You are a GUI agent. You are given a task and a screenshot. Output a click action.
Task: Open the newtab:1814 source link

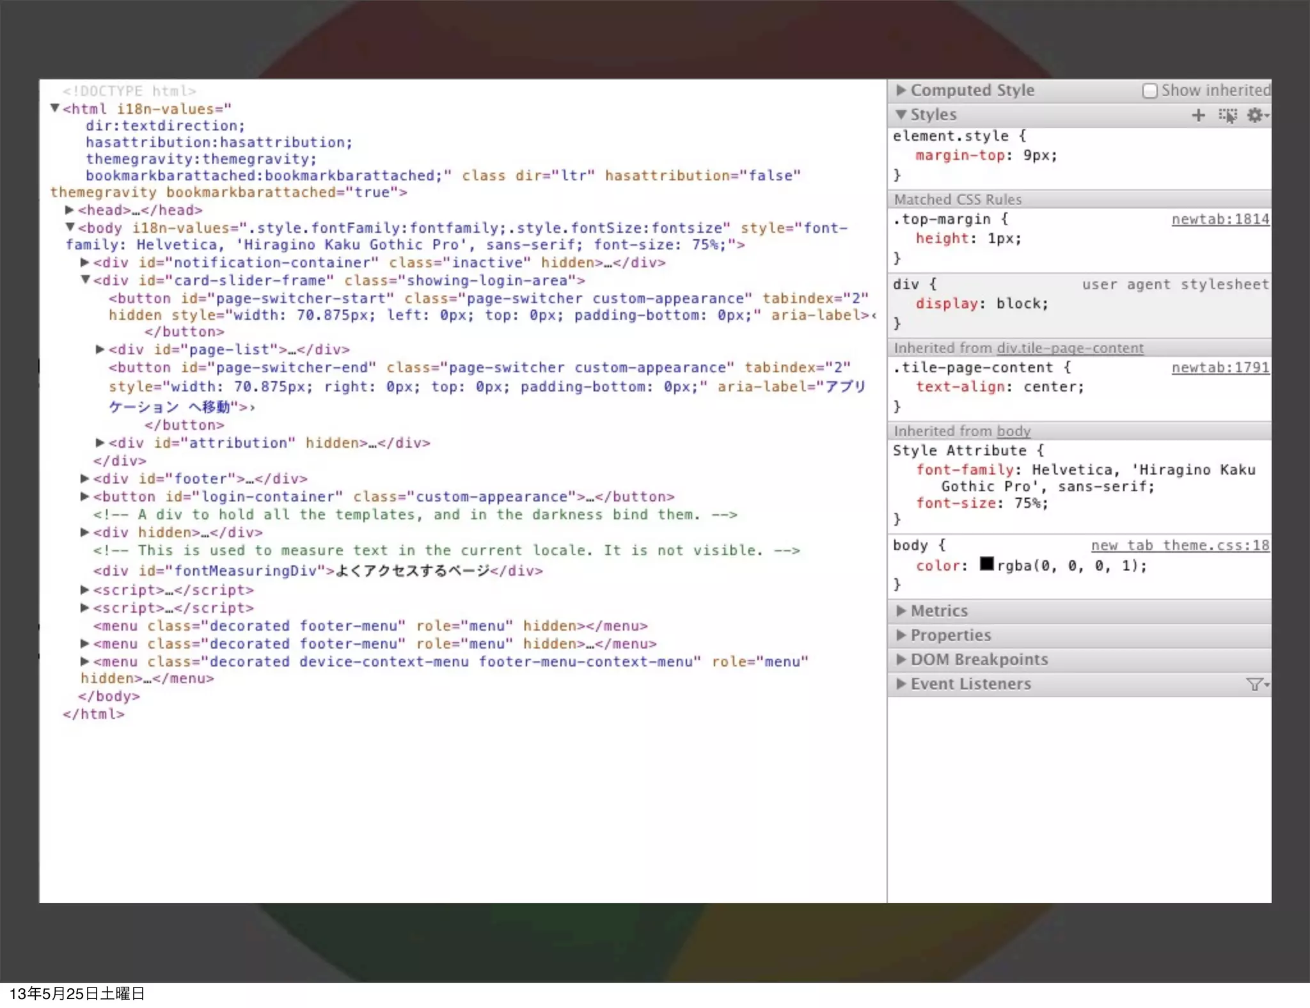[1220, 219]
